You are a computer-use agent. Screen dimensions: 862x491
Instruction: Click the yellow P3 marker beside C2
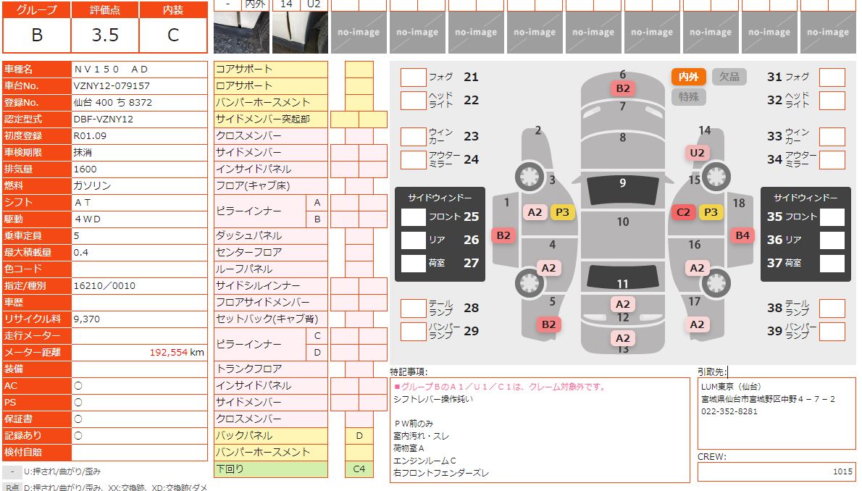click(x=711, y=212)
